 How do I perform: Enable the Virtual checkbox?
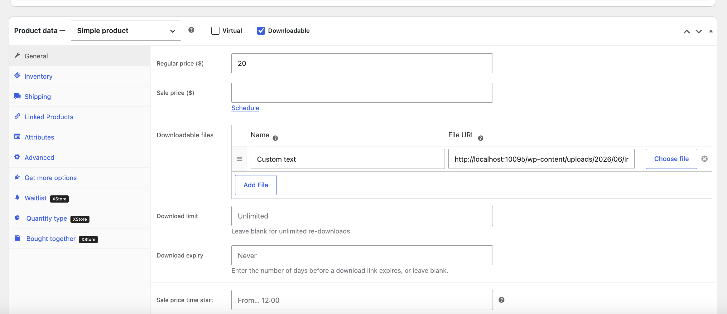tap(215, 31)
